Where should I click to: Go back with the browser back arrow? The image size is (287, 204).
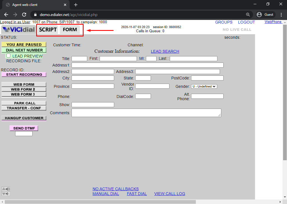click(6, 15)
